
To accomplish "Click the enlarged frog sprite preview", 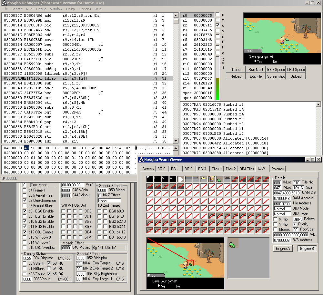I will (x=233, y=242).
